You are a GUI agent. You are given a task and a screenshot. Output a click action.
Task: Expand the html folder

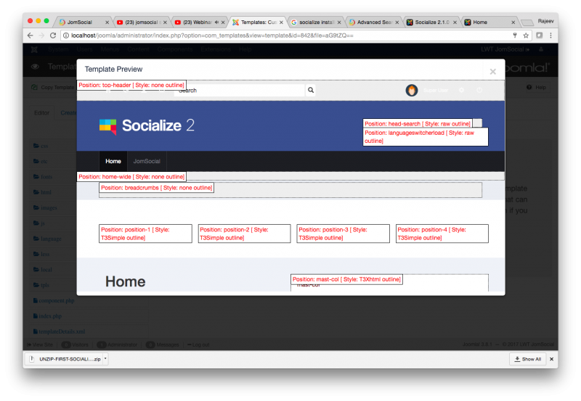[x=42, y=192]
